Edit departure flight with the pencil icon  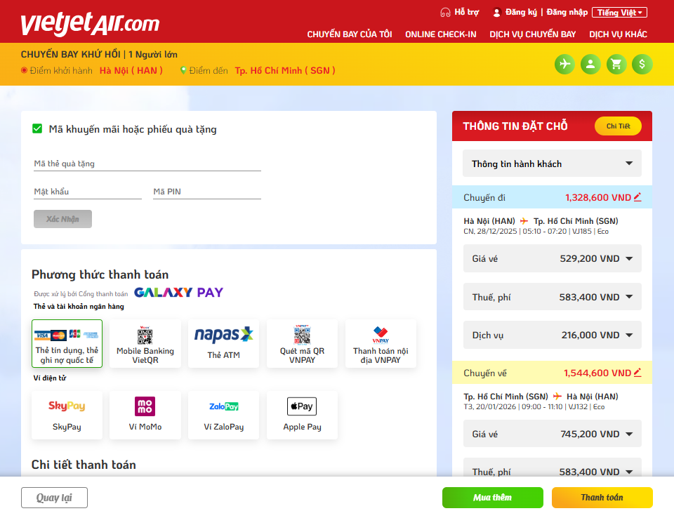pos(637,197)
